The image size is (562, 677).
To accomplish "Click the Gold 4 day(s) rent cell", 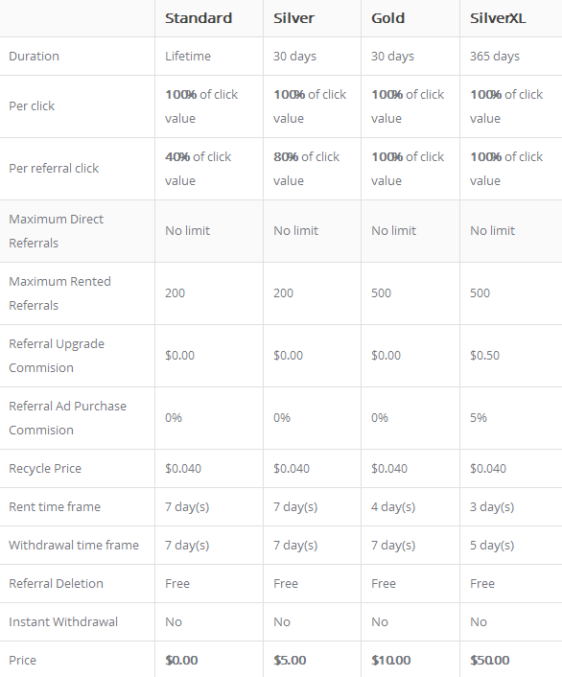I will pos(393,507).
